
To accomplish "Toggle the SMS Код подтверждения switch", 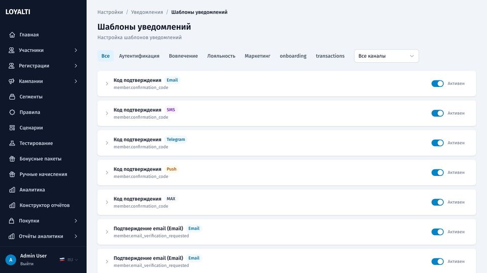I will [x=437, y=113].
